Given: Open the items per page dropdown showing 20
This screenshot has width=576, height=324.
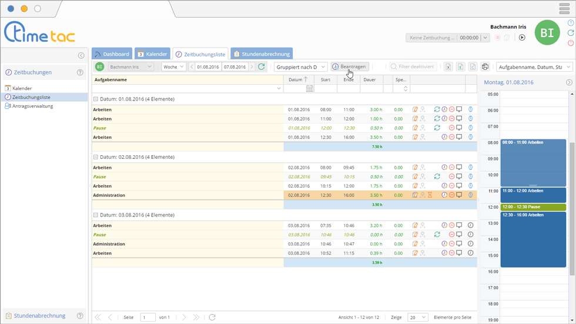Looking at the screenshot, I should click(418, 318).
